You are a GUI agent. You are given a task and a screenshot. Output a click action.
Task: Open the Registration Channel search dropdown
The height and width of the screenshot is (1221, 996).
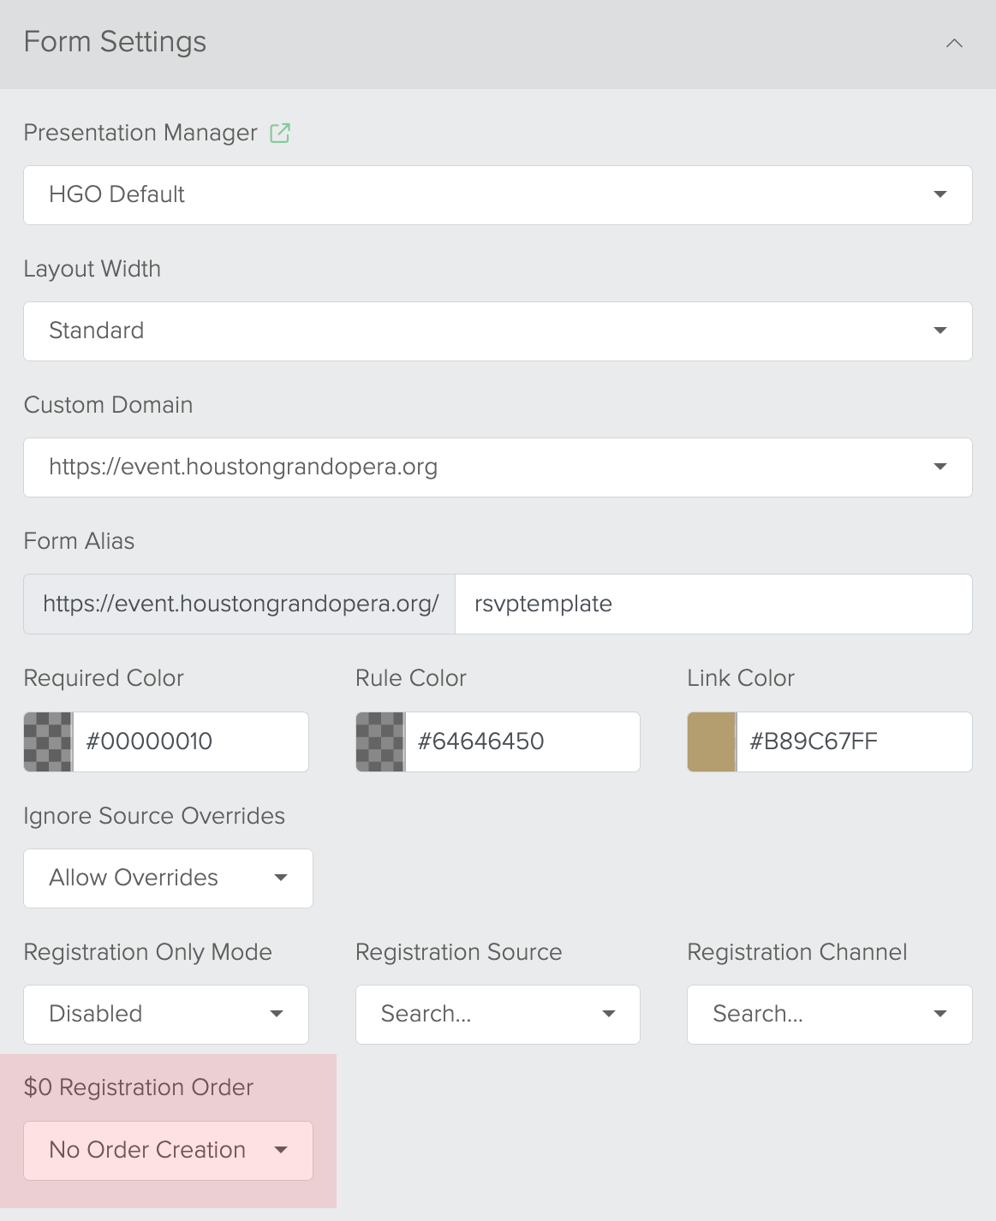tap(829, 1015)
